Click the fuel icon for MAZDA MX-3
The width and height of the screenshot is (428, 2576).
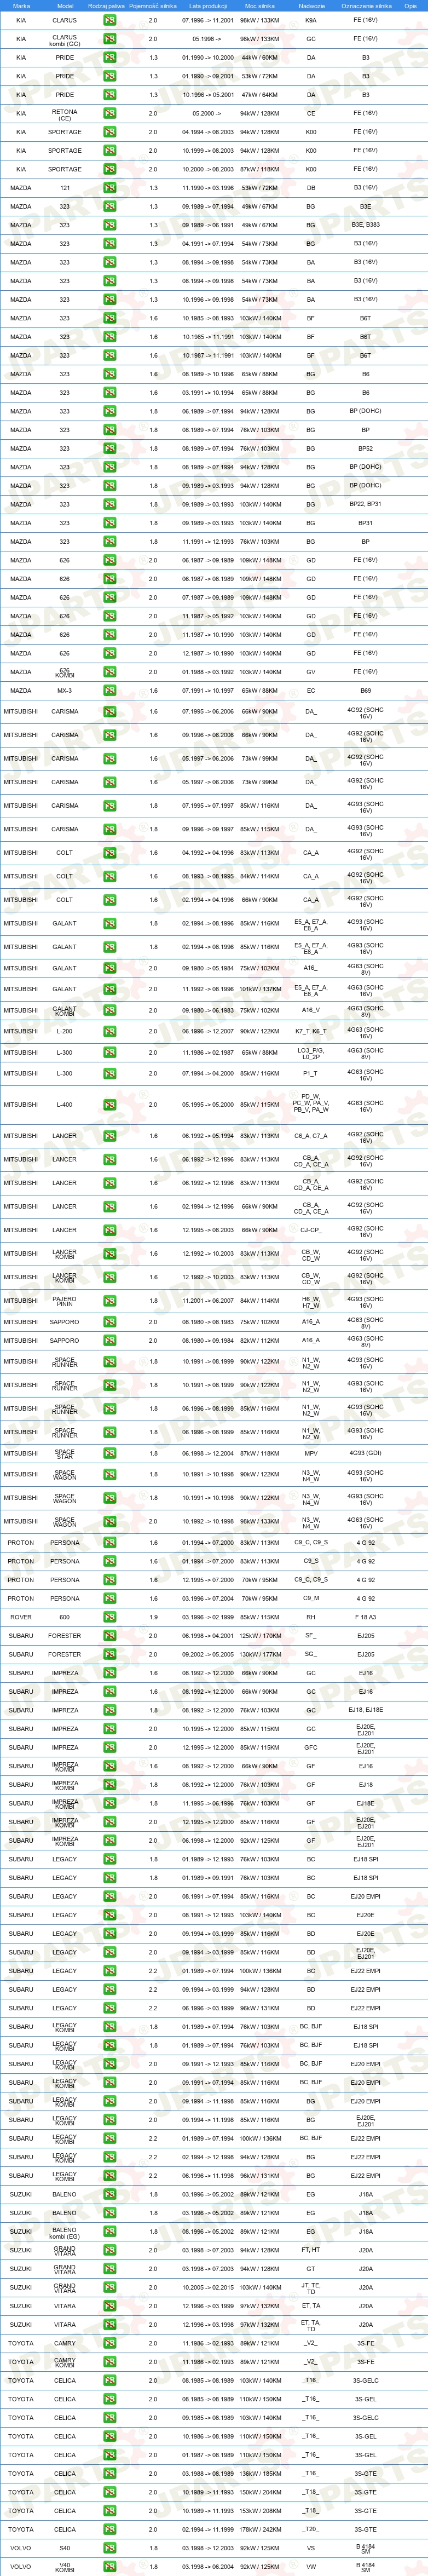click(110, 690)
